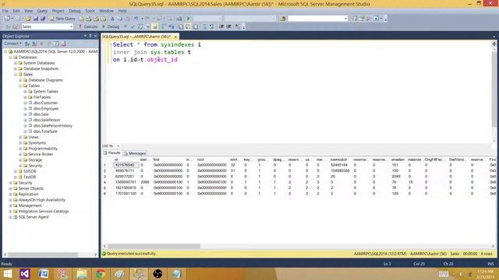Image resolution: width=499 pixels, height=280 pixels.
Task: Open the find combo box dropdown
Action: [345, 19]
